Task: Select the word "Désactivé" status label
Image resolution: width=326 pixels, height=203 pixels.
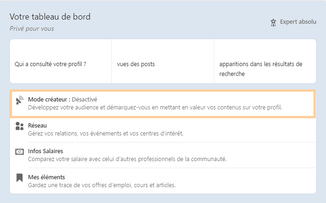Action: point(85,99)
